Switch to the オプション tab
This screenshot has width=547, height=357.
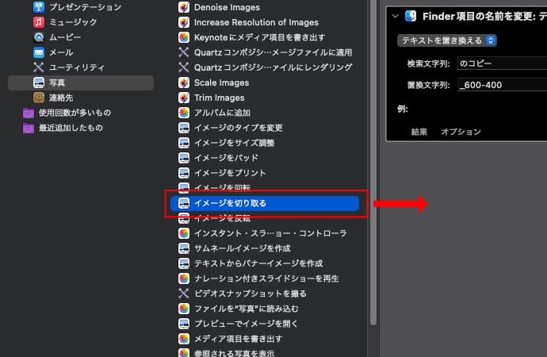point(461,132)
